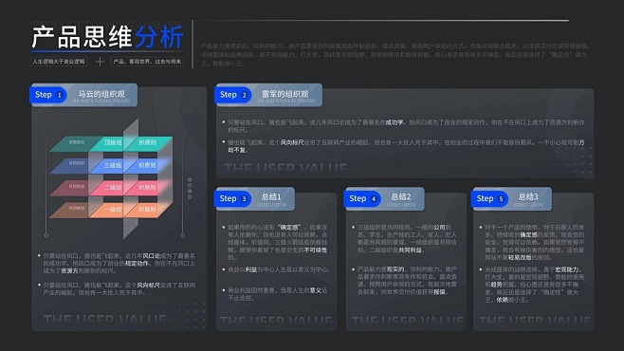Click the plus sign between subtitle tags
Screen dimensions: 624x351
(x=100, y=62)
